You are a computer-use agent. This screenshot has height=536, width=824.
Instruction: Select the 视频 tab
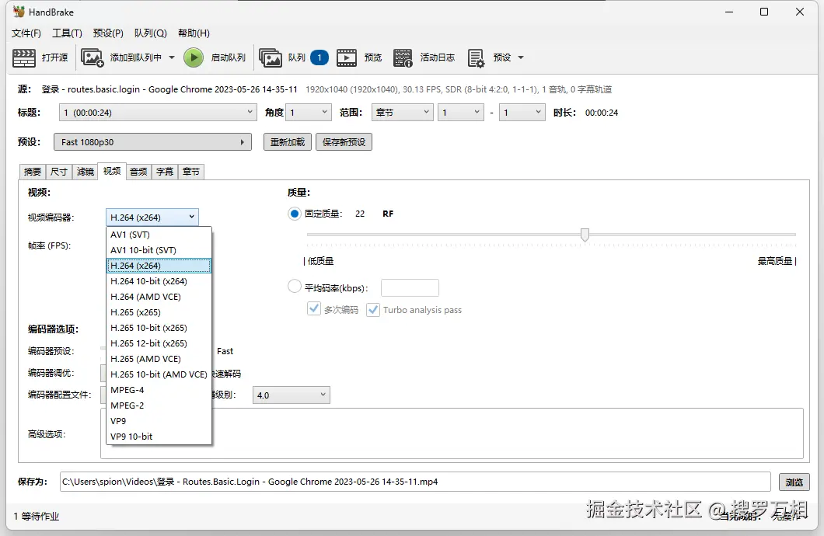(x=112, y=171)
